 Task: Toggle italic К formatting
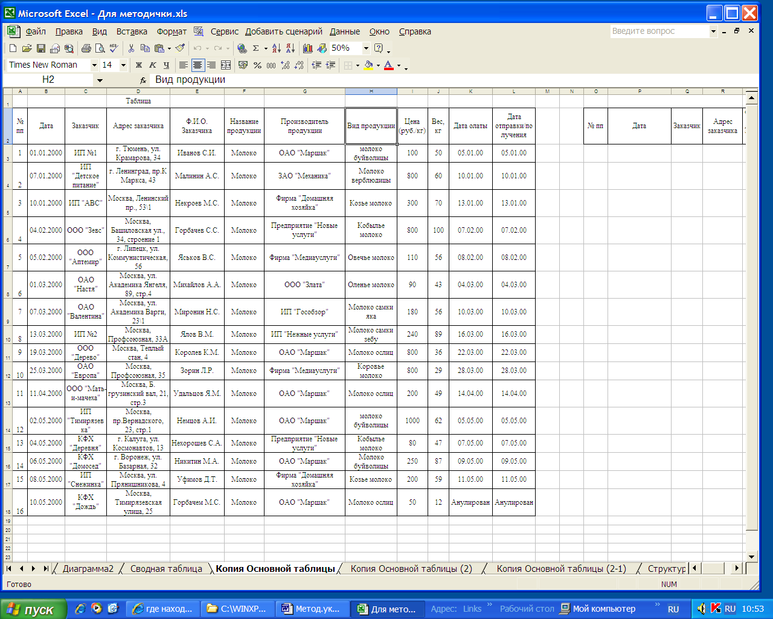(152, 65)
